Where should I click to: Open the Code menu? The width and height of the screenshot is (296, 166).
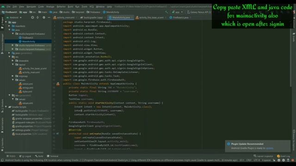pyautogui.click(x=41, y=6)
